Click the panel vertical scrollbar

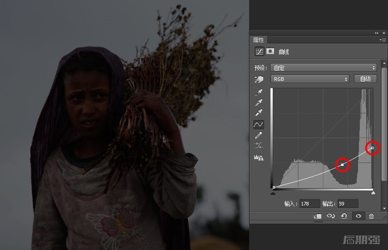(384, 124)
